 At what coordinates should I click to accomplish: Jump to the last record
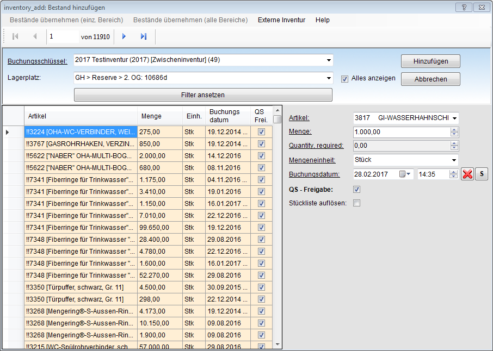144,36
